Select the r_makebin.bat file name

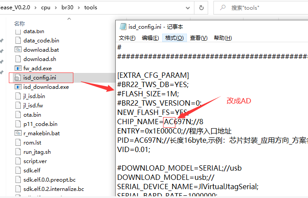42,133
